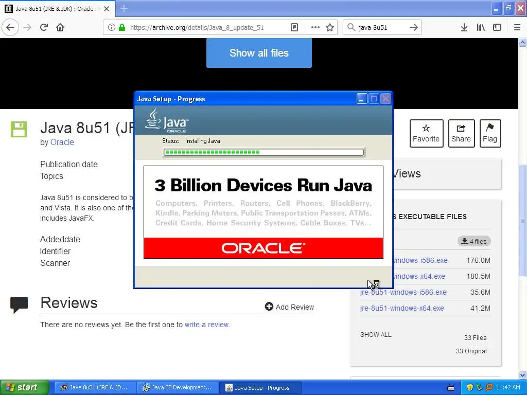The height and width of the screenshot is (395, 527).
Task: Download jre-8u51-windows-i586.exe
Action: point(403,292)
